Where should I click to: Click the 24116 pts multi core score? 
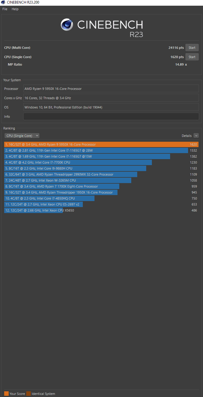(176, 48)
